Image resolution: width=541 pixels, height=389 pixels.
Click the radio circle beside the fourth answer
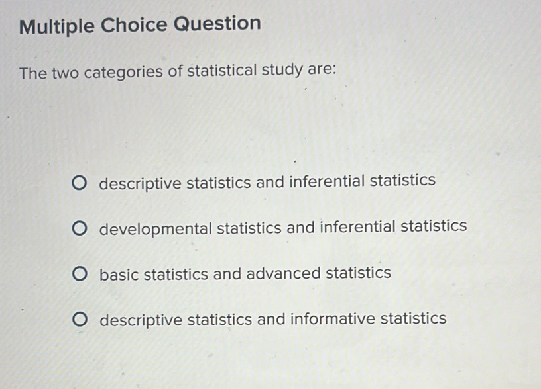80,319
